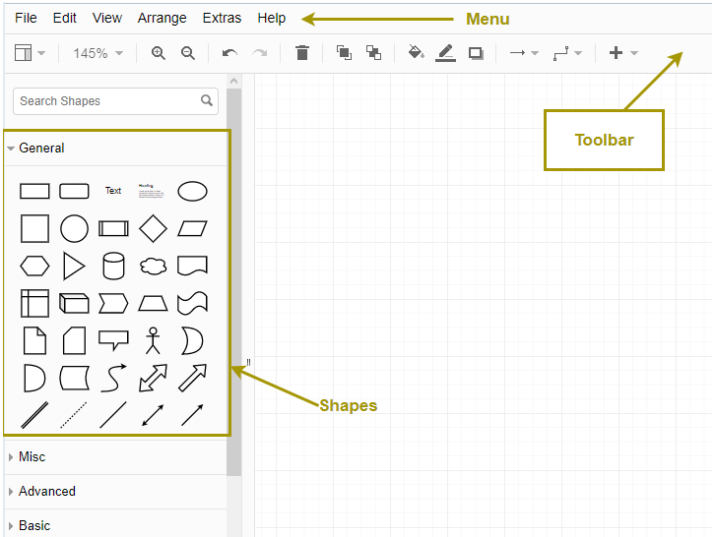Image resolution: width=717 pixels, height=537 pixels.
Task: Toggle the shadow icon in toolbar
Action: click(x=476, y=53)
